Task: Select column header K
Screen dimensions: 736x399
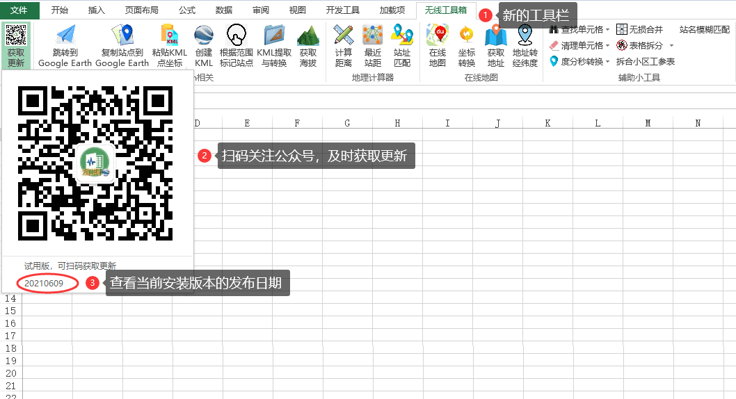Action: pyautogui.click(x=547, y=123)
